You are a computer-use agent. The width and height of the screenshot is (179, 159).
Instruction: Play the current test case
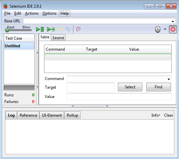coord(51,29)
